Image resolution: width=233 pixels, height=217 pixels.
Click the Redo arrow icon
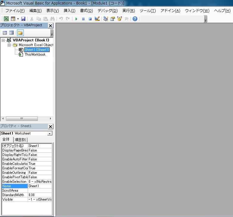(x=68, y=19)
